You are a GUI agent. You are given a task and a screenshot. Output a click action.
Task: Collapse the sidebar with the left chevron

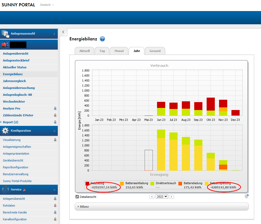(63, 32)
